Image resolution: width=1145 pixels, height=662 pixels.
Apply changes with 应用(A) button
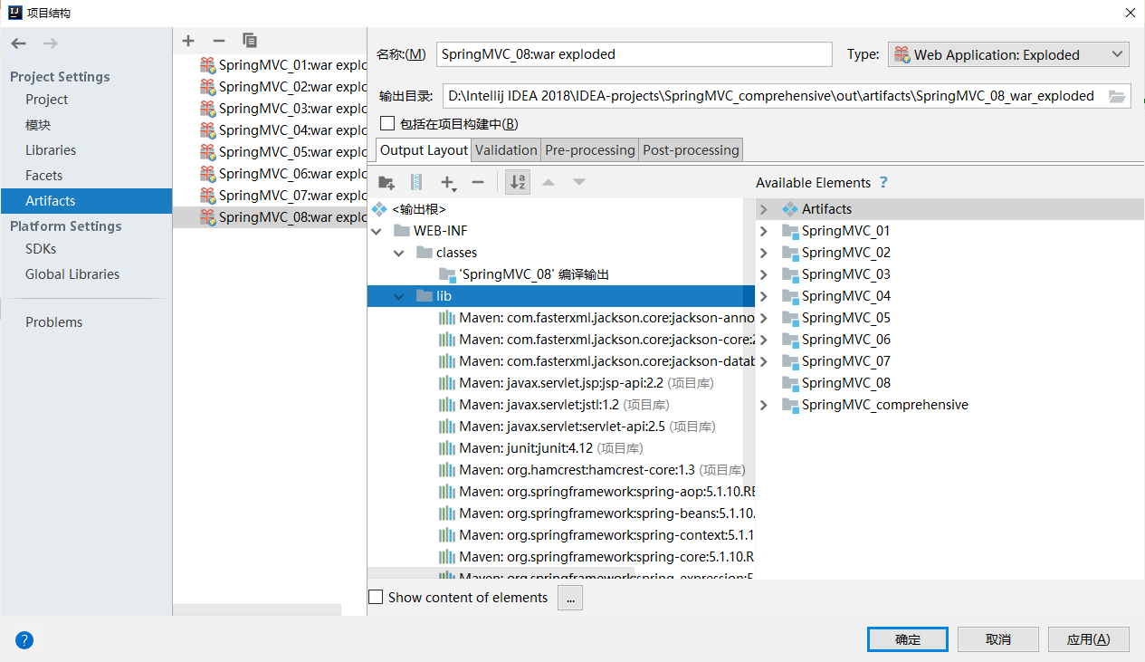[1089, 639]
